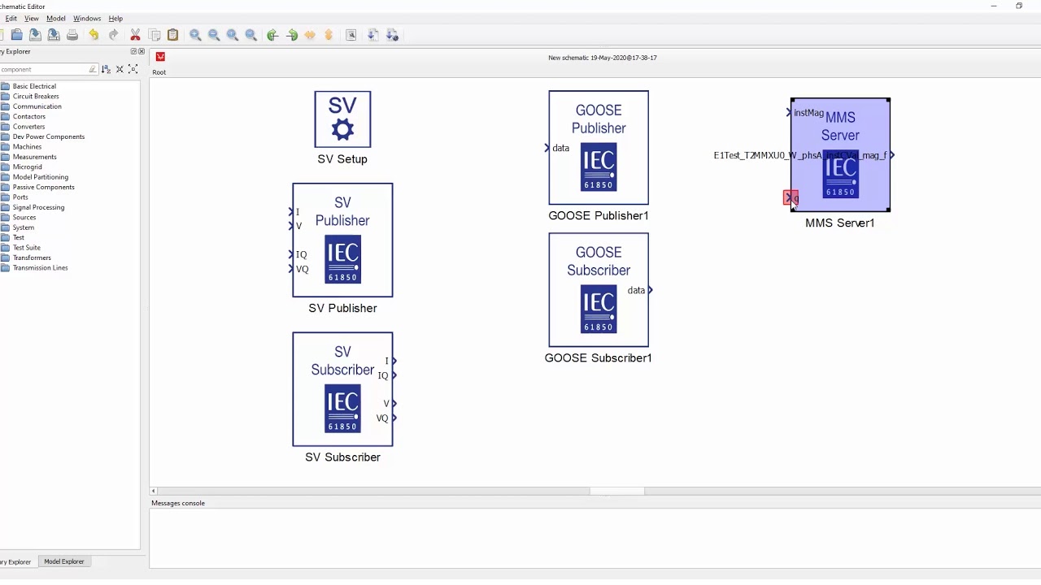Click the flip vertical orange arrows icon
Viewport: 1041px width, 585px height.
pyautogui.click(x=329, y=35)
